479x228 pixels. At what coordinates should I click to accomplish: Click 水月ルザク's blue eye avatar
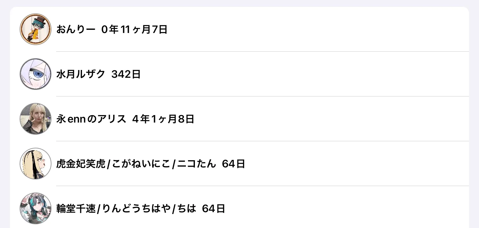pos(36,74)
